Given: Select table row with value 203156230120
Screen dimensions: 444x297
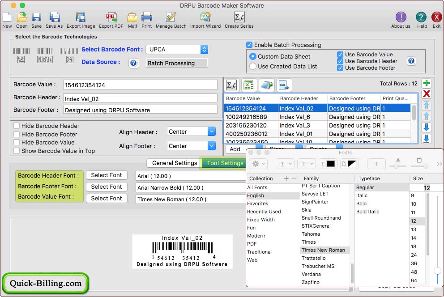Looking at the screenshot, I should point(317,125).
